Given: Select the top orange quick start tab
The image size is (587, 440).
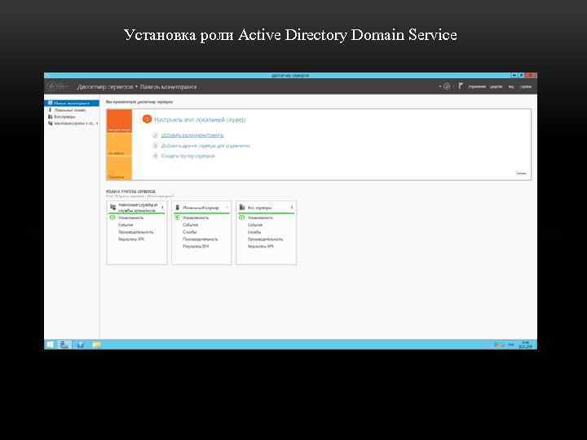Looking at the screenshot, I should point(119,121).
